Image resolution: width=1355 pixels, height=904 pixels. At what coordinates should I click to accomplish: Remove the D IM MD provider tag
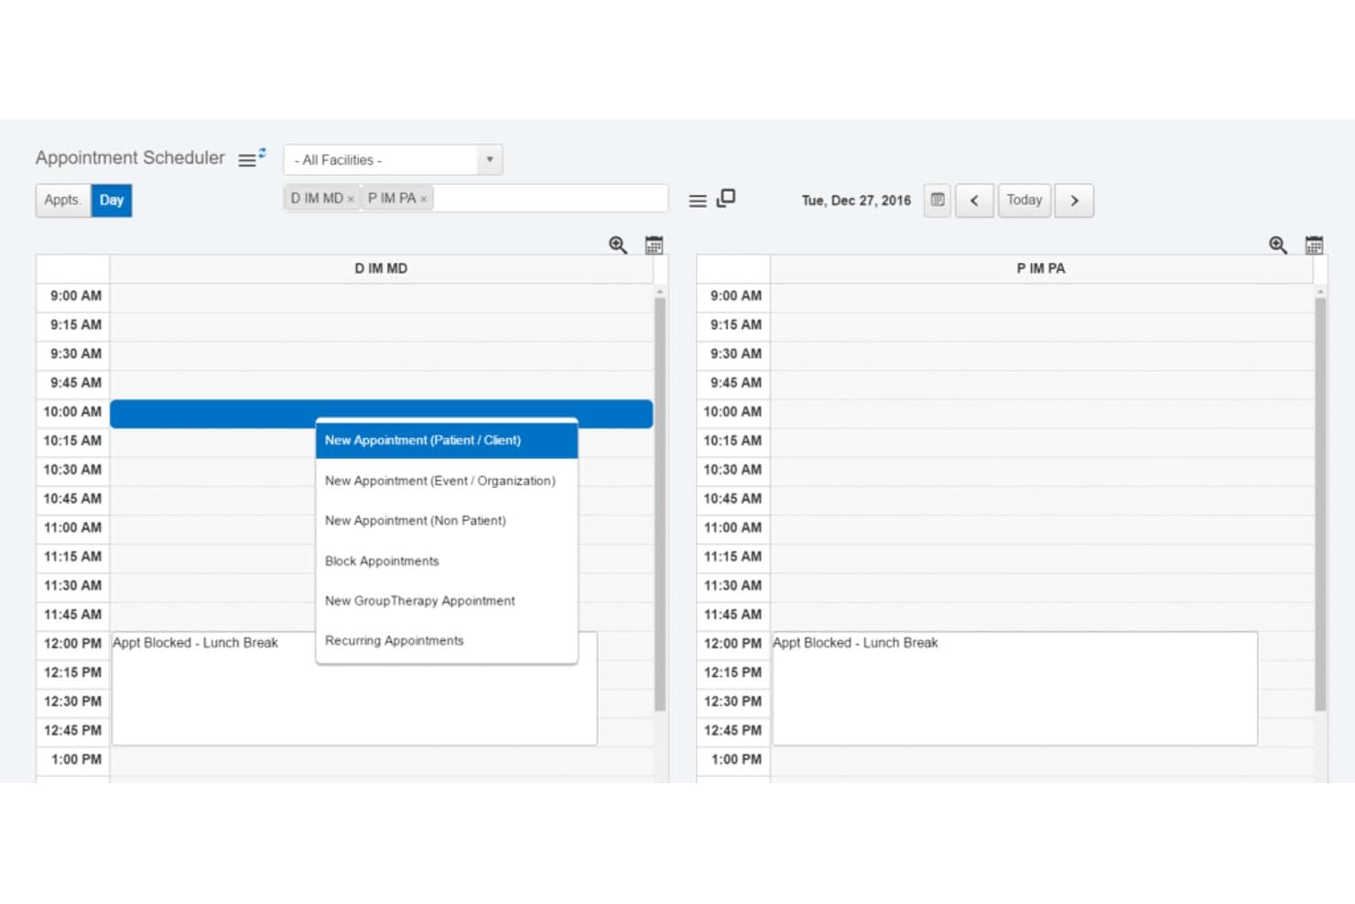(351, 199)
